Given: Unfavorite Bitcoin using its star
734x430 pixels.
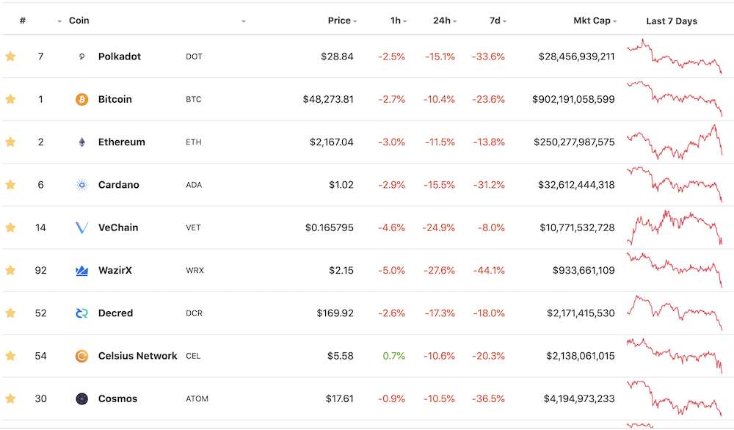Looking at the screenshot, I should tap(10, 99).
